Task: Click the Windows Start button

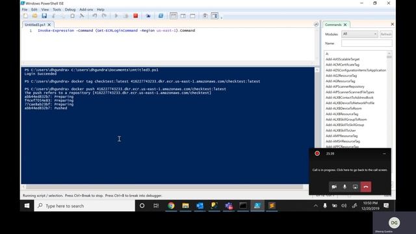Action: (27, 206)
